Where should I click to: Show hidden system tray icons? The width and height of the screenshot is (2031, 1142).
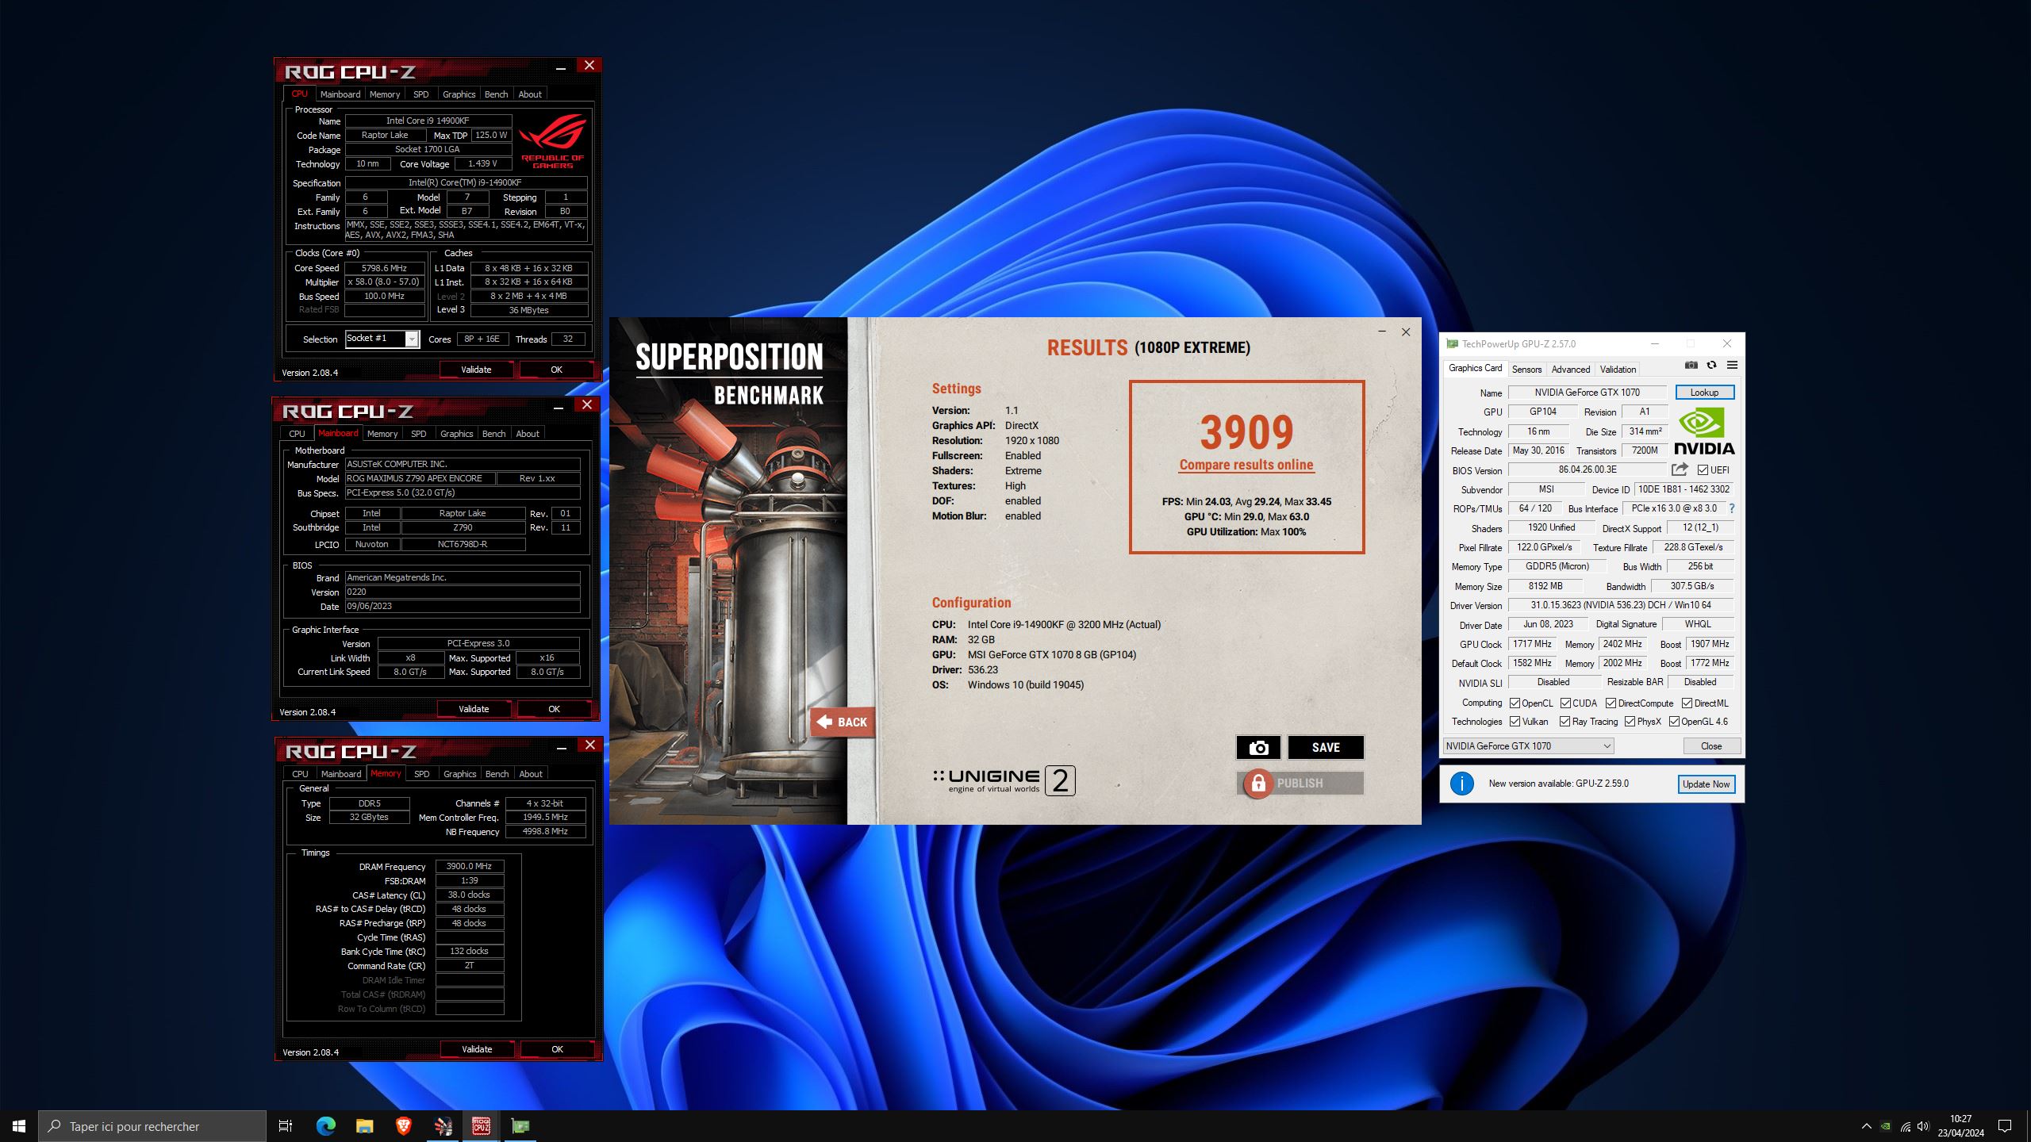[x=1866, y=1126]
